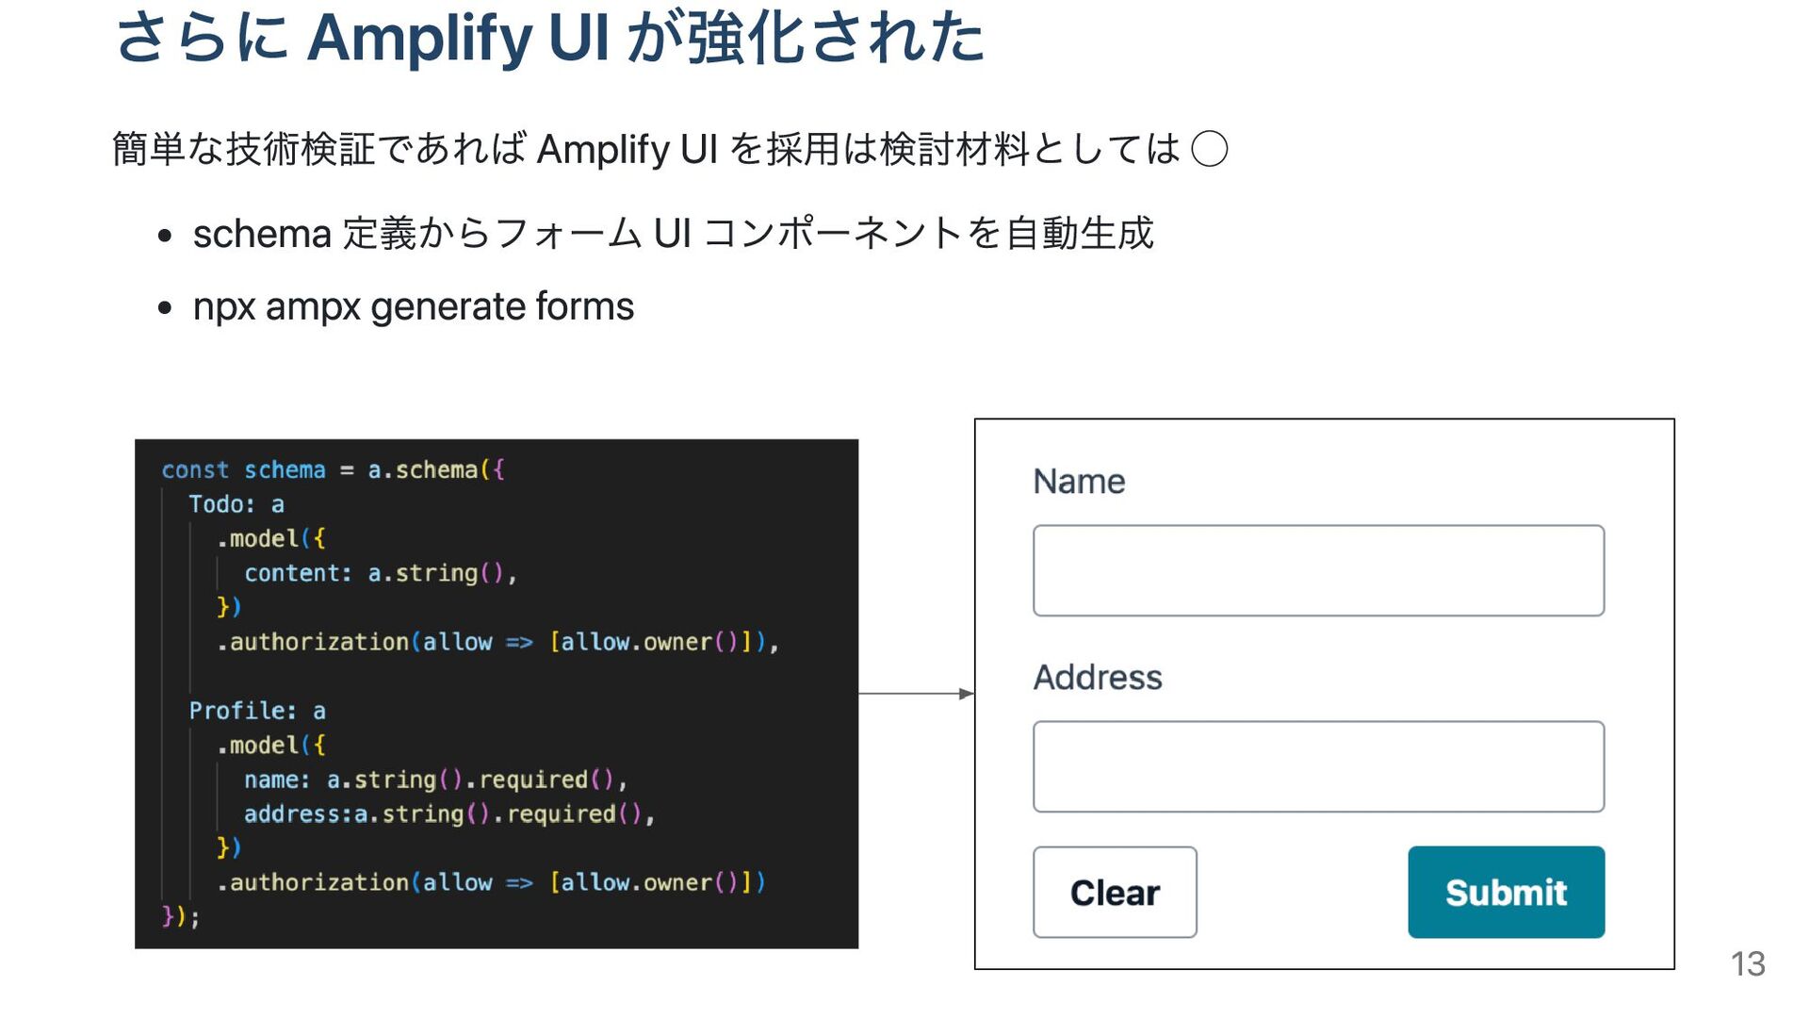The image size is (1809, 1018).
Task: Click the Name input field
Action: point(1318,570)
